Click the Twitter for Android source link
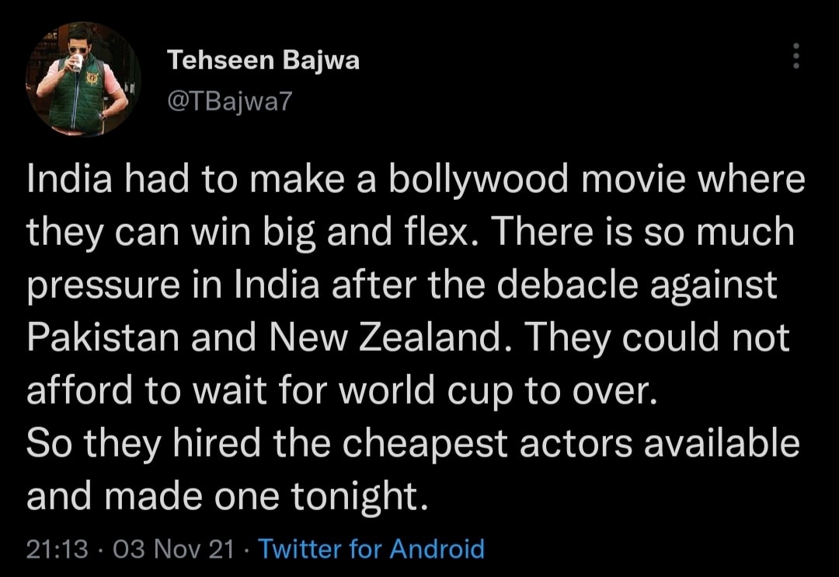This screenshot has width=839, height=577. pyautogui.click(x=371, y=549)
